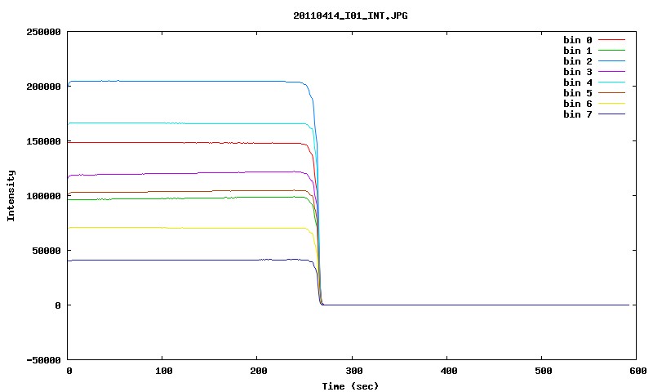The image size is (653, 392).
Task: Click the 'bin 6' legend label
Action: pyautogui.click(x=578, y=104)
